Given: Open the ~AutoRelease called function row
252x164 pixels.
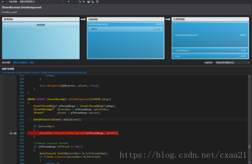Looking at the screenshot, I should [210, 50].
